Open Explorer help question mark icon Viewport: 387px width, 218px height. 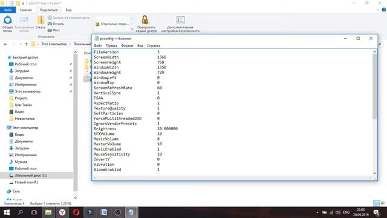(x=384, y=10)
